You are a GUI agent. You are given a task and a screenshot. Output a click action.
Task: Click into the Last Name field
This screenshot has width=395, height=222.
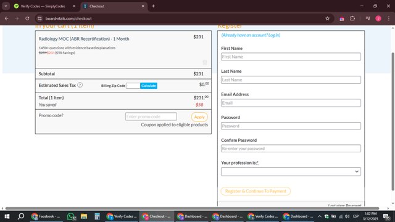pos(291,80)
